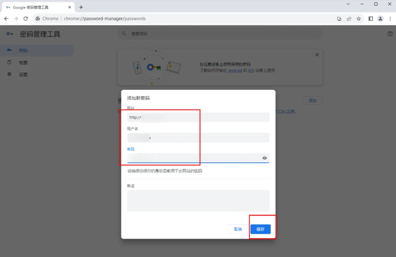Go back with the browser back arrow
The height and width of the screenshot is (257, 396).
tap(6, 19)
